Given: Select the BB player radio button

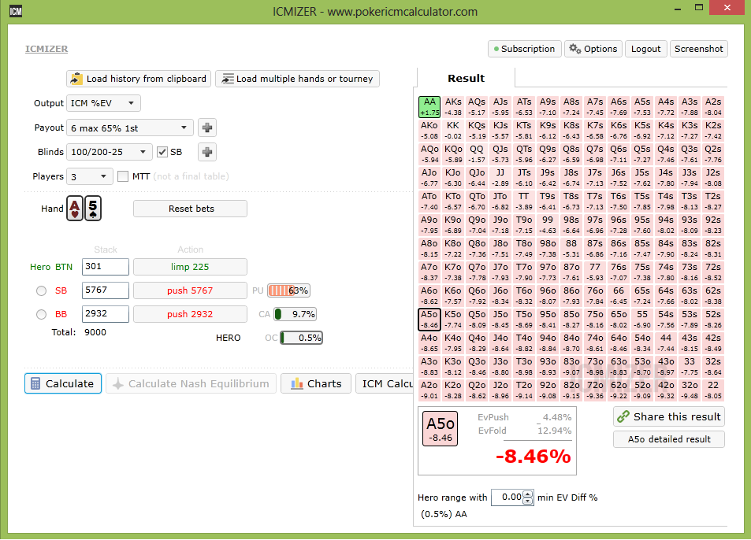Looking at the screenshot, I should click(41, 314).
